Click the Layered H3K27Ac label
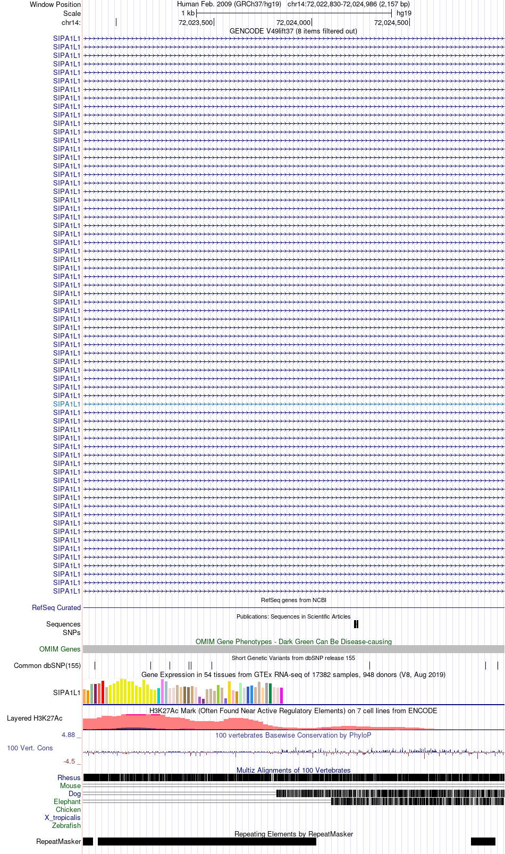 coord(35,718)
